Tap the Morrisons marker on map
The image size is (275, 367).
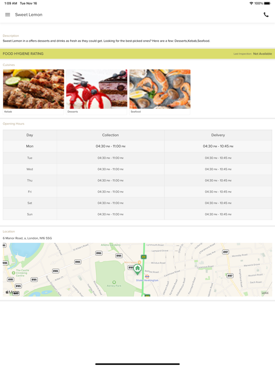[139, 262]
